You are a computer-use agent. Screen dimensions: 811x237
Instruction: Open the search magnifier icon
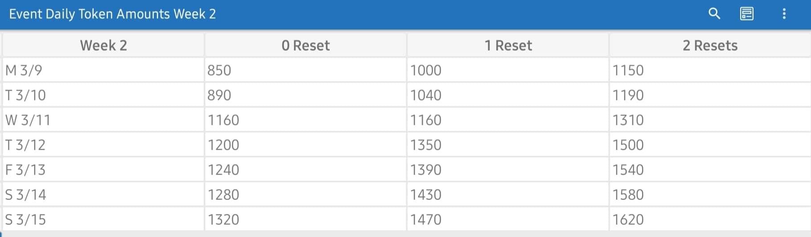714,14
